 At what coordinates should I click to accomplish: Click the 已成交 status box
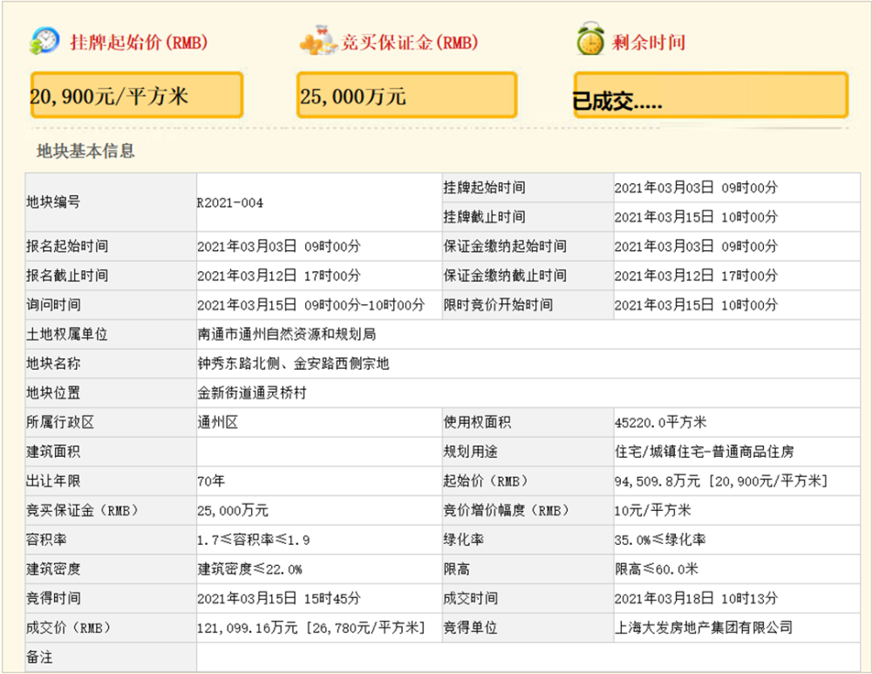pos(711,95)
